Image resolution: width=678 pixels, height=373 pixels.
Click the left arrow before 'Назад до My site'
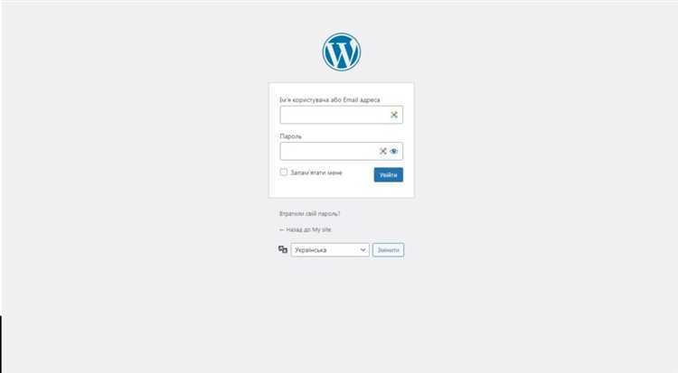pyautogui.click(x=282, y=230)
